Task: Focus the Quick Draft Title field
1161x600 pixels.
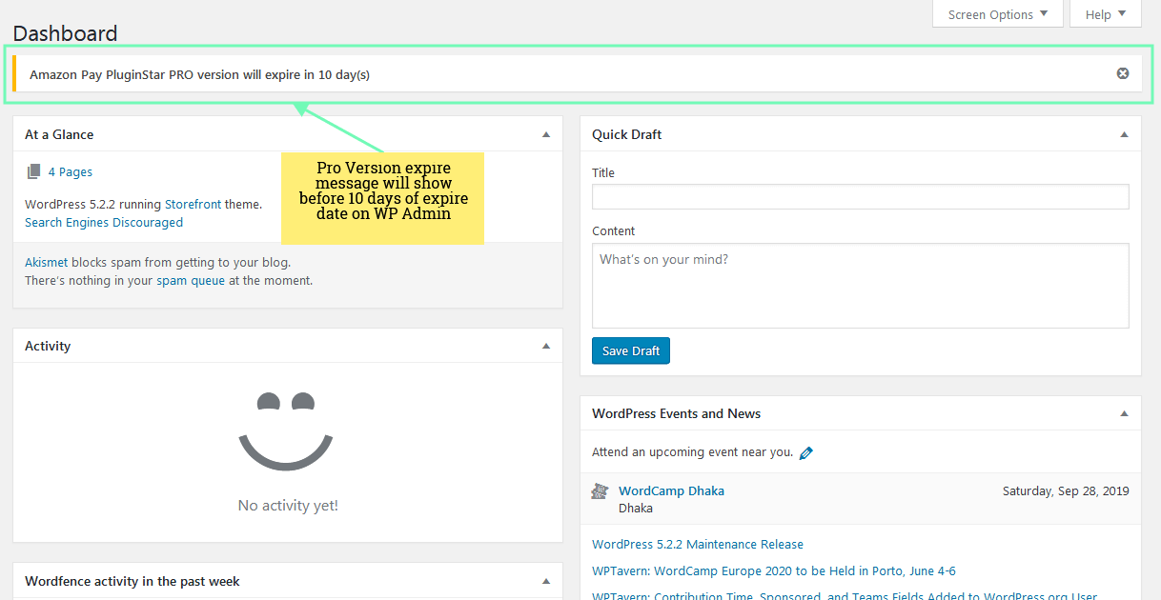Action: tap(861, 197)
